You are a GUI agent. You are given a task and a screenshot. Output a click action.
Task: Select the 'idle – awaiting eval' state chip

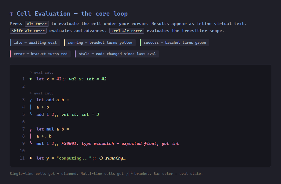click(35, 42)
